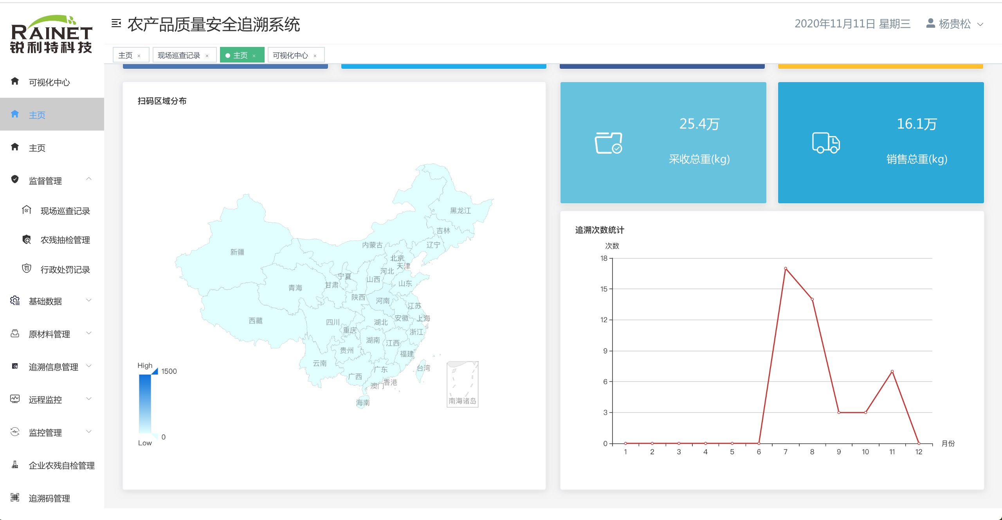1002x520 pixels.
Task: Click the 监控管理 pulse icon
Action: click(15, 432)
